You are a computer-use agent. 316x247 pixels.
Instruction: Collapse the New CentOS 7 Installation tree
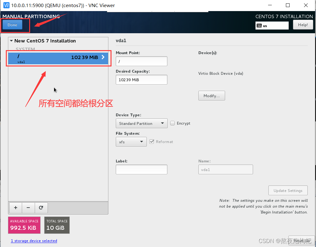click(11, 41)
